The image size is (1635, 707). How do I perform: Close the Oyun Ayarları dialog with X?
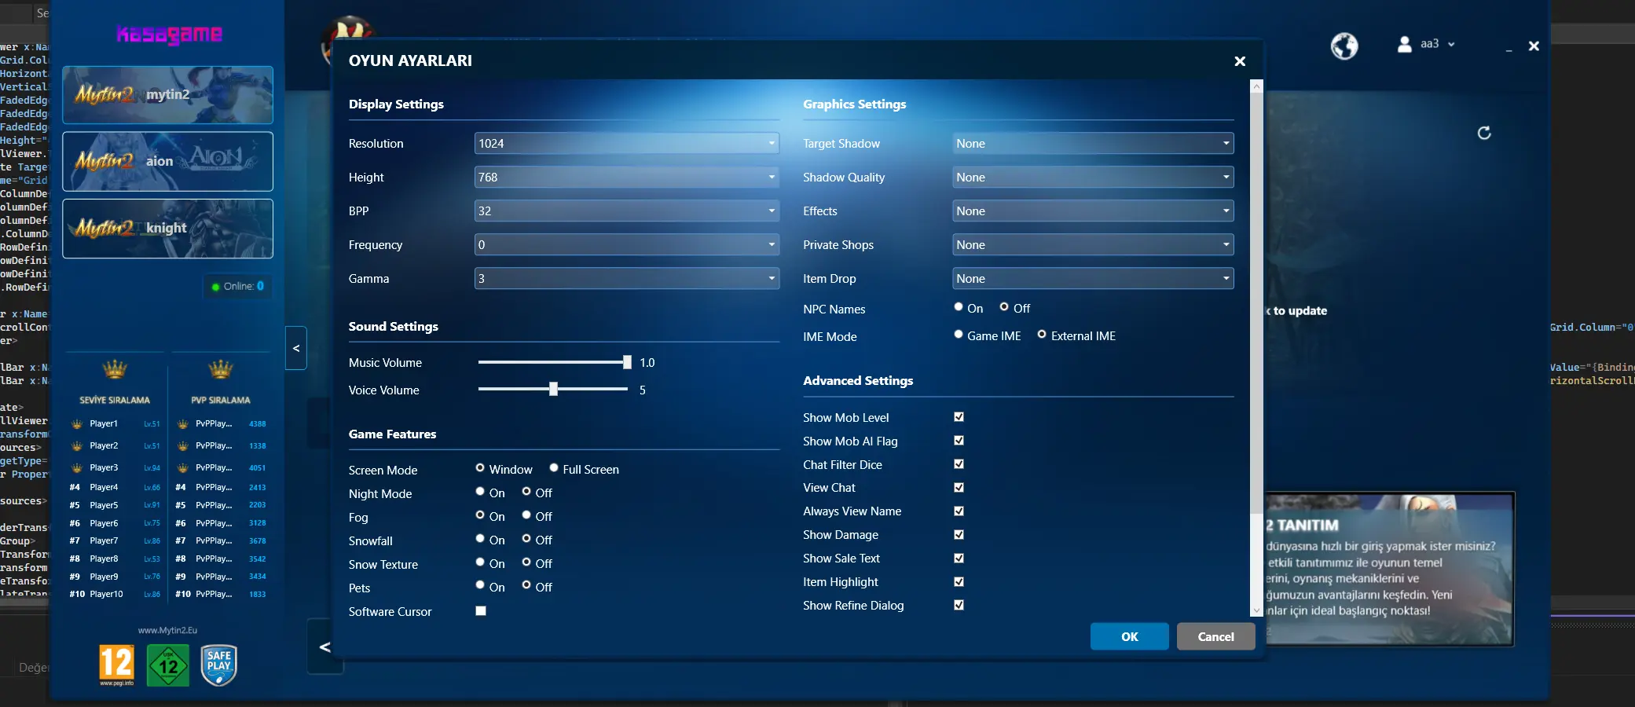click(x=1239, y=61)
